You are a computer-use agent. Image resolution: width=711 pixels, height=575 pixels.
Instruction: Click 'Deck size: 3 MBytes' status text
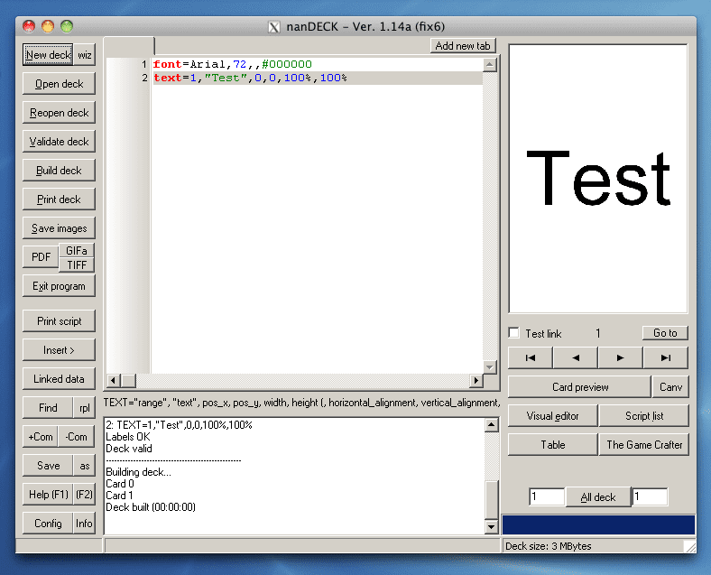pos(549,546)
